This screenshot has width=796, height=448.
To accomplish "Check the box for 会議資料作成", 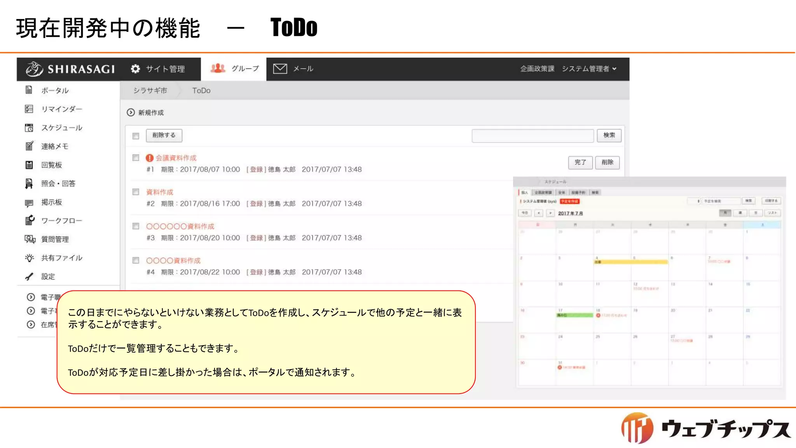I will (136, 157).
